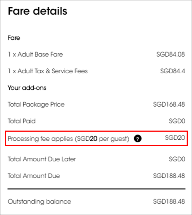Screen dimensions: 192x215
Task: Select the Total Paid row label
Action: [x=21, y=121]
